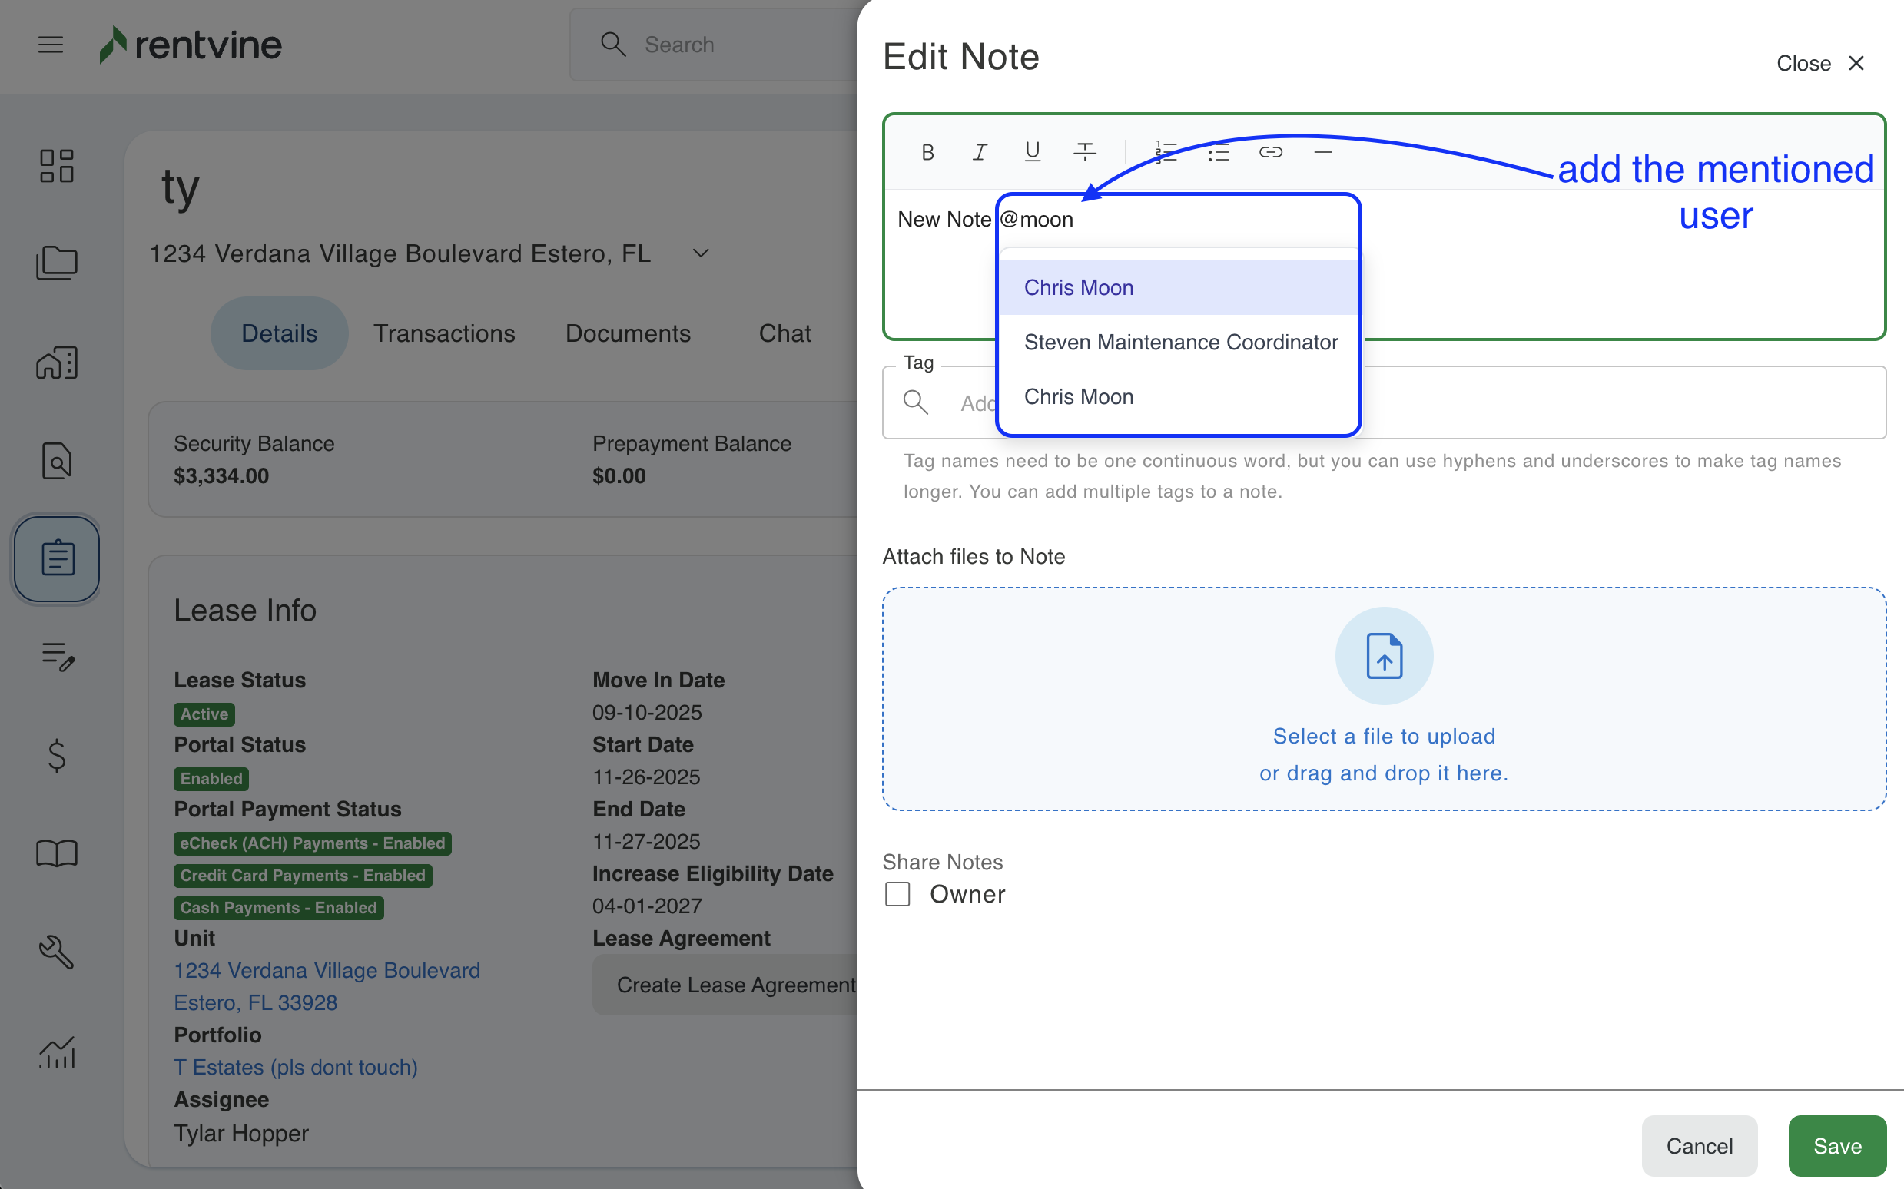1904x1189 pixels.
Task: Select highlighted Chris Moon mention suggestion
Action: click(x=1078, y=288)
